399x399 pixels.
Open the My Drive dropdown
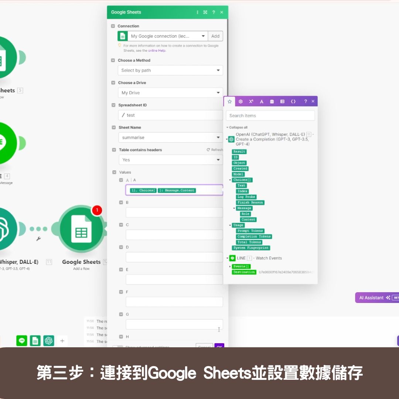coord(170,92)
